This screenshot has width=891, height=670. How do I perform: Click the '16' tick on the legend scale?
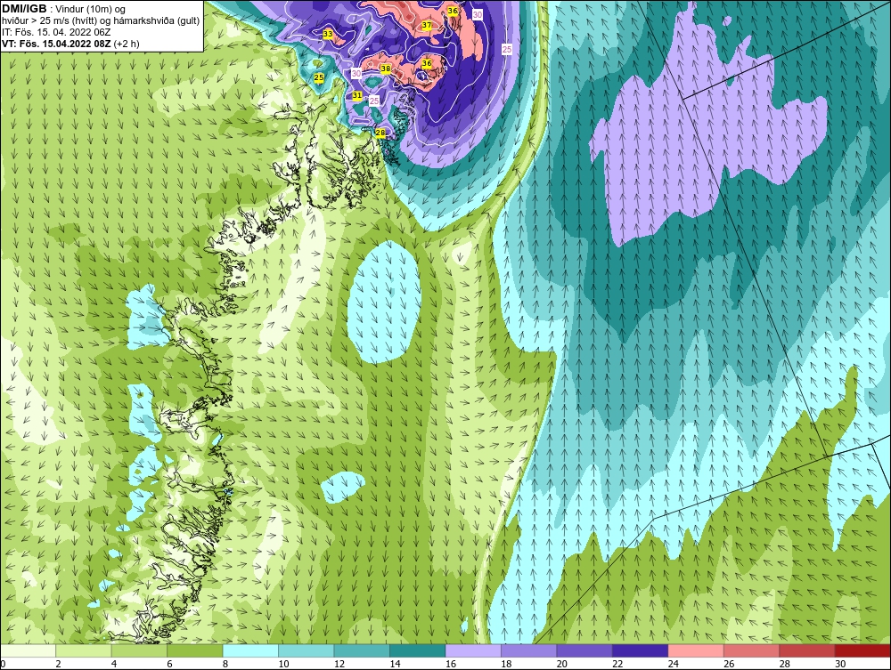pos(451,664)
